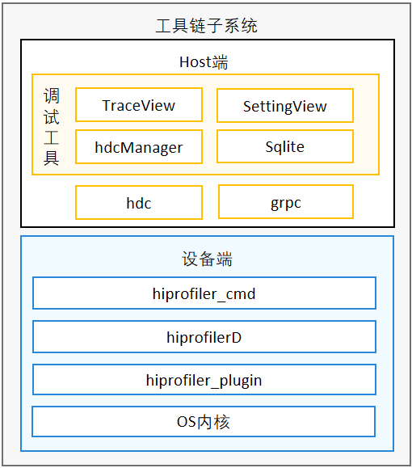
Task: Select the Sqlite block
Action: tap(285, 146)
